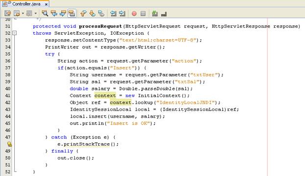Screen dimensions: 305x176
Task: Click 'ServletException' in throws clause
Action: [x=79, y=33]
